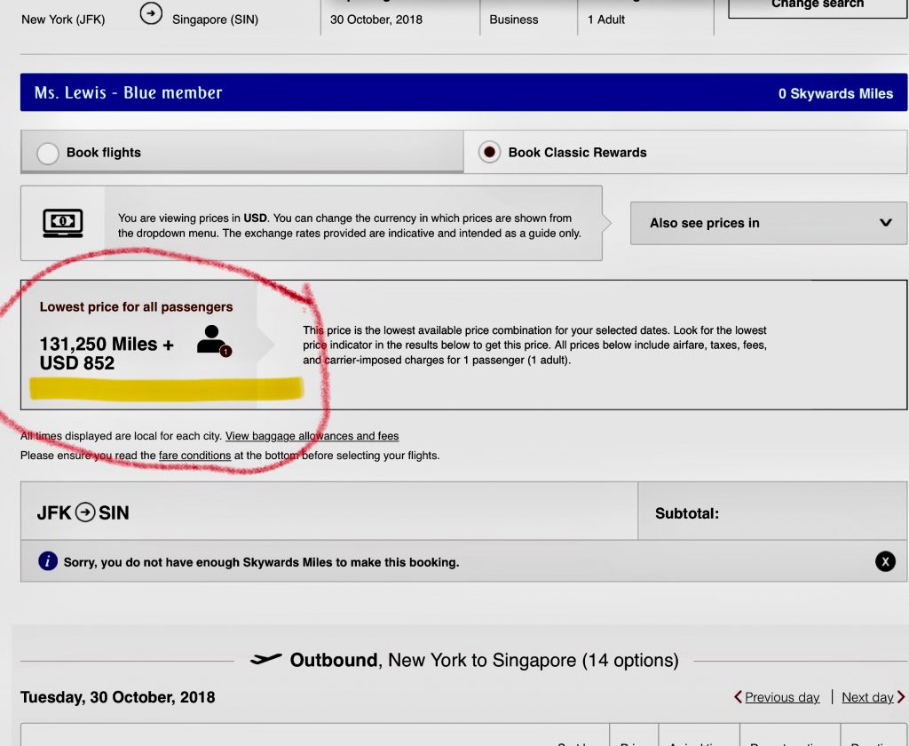
Task: Click the chevron arrow in Also see prices in
Action: pos(885,223)
